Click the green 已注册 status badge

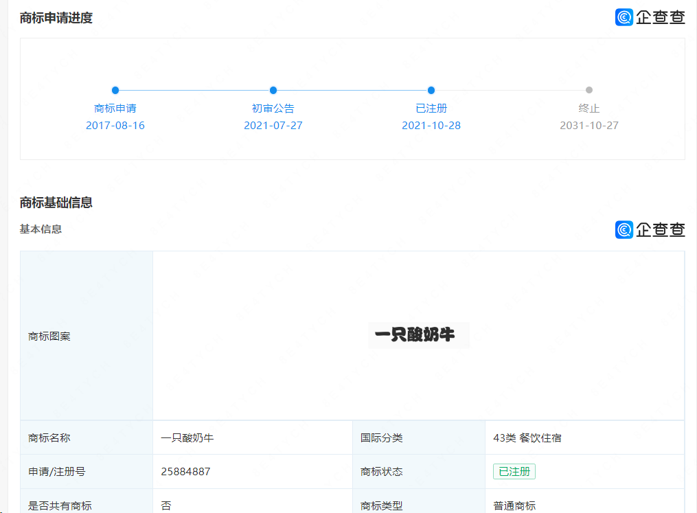514,472
